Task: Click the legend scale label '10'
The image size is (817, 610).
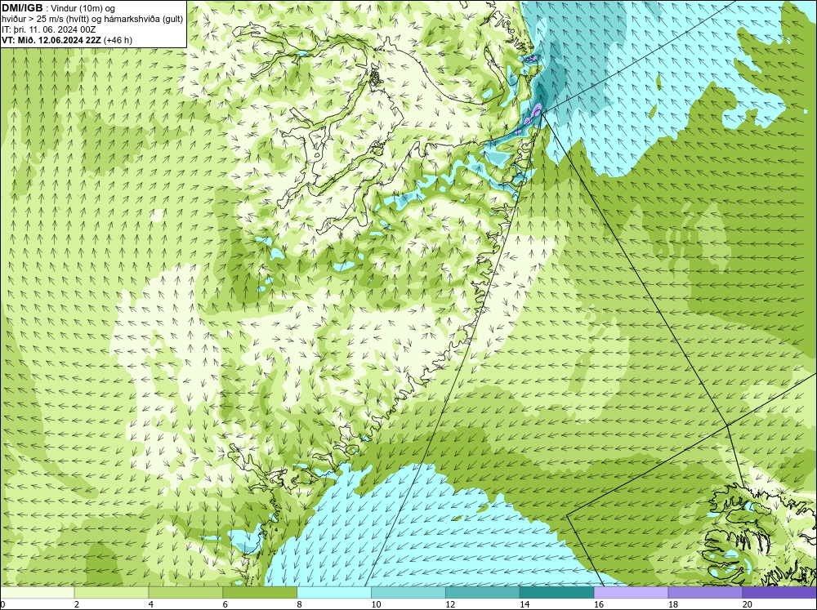Action: [376, 604]
